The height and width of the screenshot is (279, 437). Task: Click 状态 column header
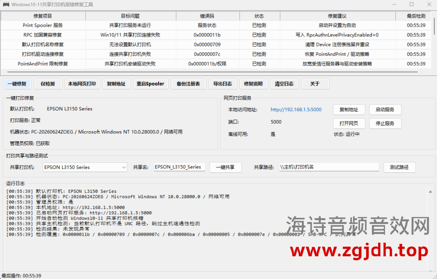(x=259, y=16)
